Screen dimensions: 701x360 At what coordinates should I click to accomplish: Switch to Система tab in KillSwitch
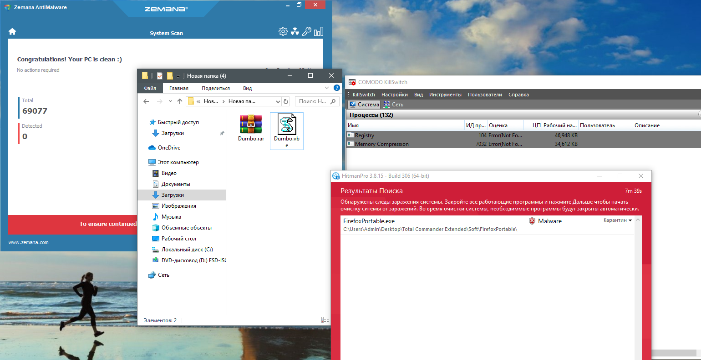pyautogui.click(x=364, y=104)
